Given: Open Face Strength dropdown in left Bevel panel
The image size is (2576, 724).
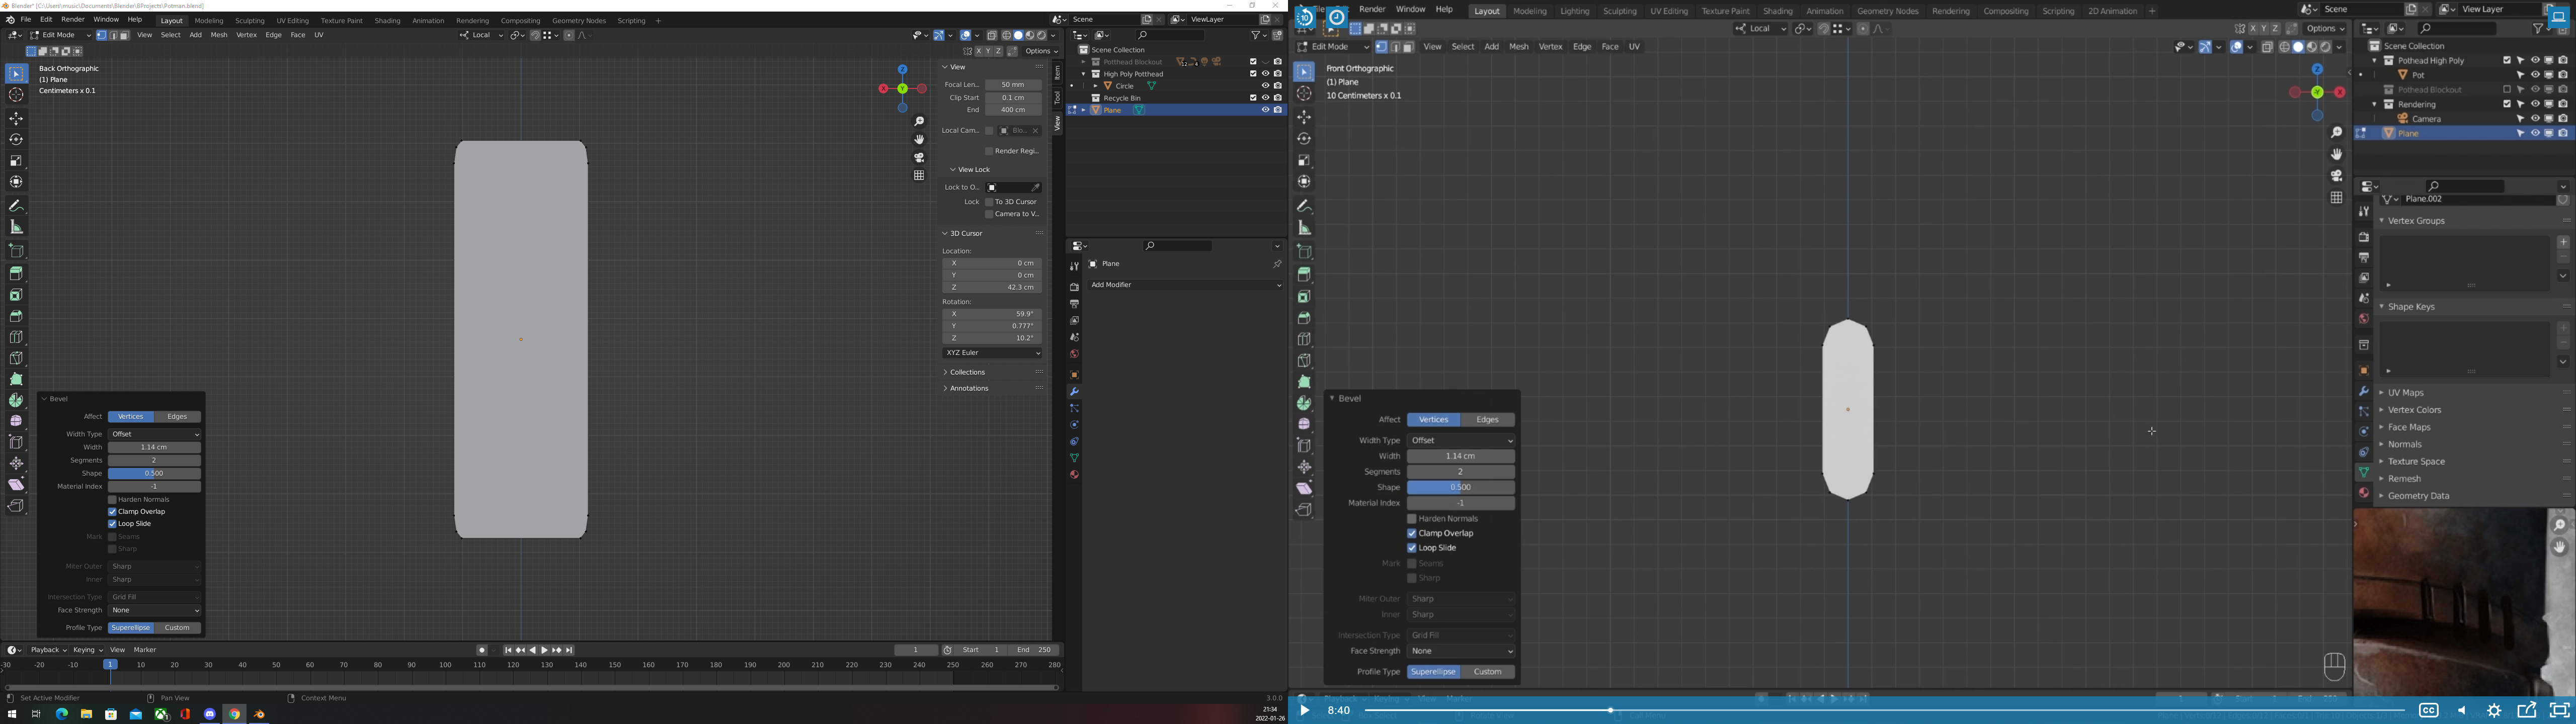Looking at the screenshot, I should click(155, 611).
